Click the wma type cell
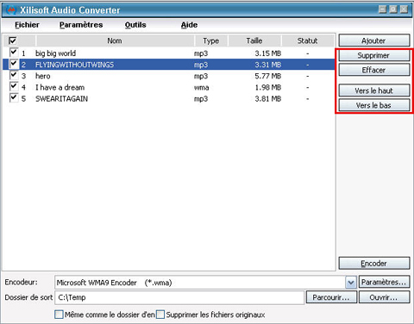 201,87
